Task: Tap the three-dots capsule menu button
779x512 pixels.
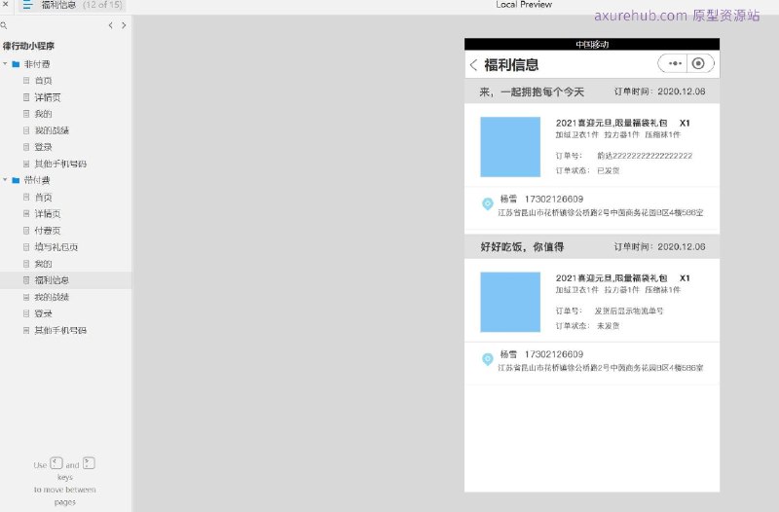Action: pos(674,63)
